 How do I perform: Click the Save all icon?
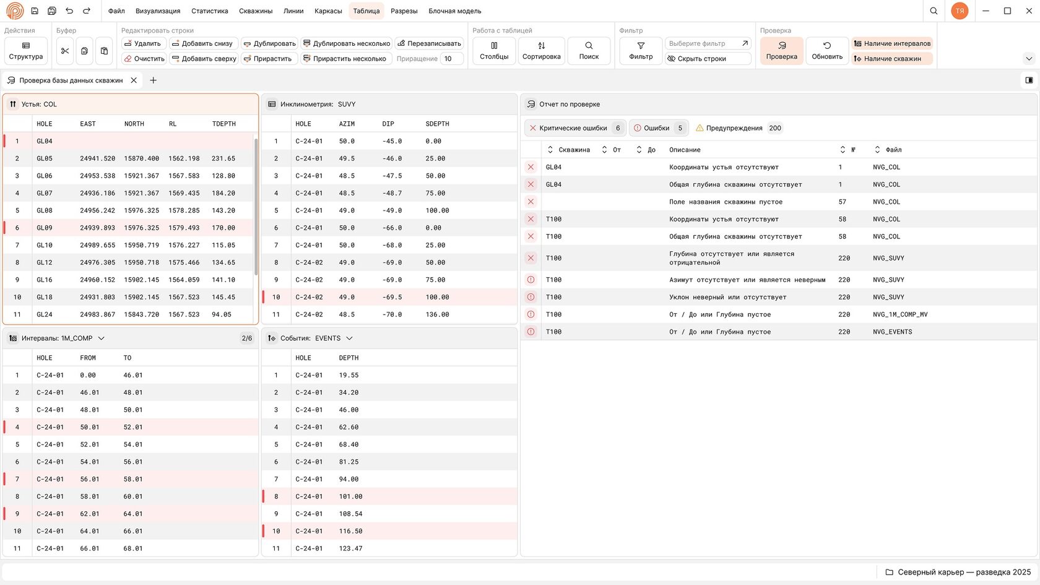click(52, 11)
